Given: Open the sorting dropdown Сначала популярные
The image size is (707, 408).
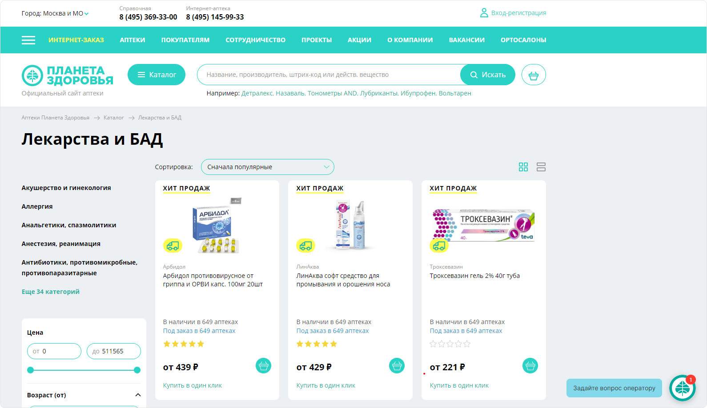Looking at the screenshot, I should coord(267,167).
